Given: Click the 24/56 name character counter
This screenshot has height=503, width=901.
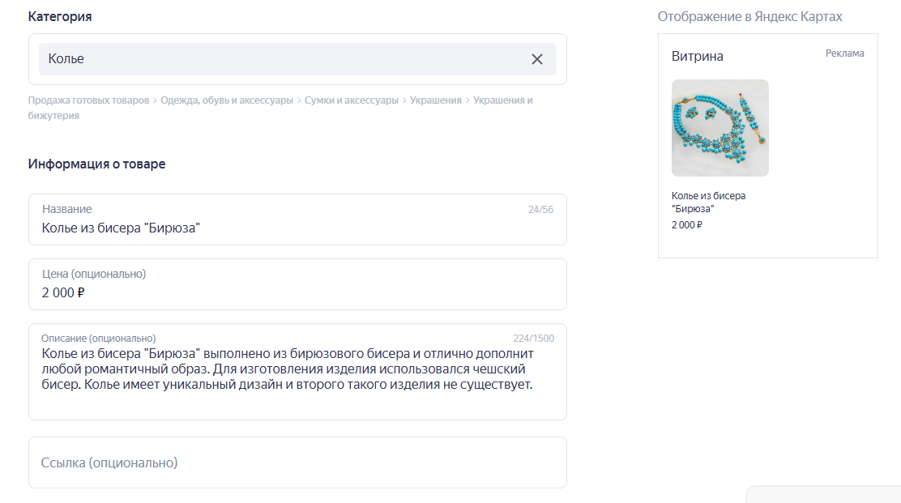Looking at the screenshot, I should (x=540, y=210).
